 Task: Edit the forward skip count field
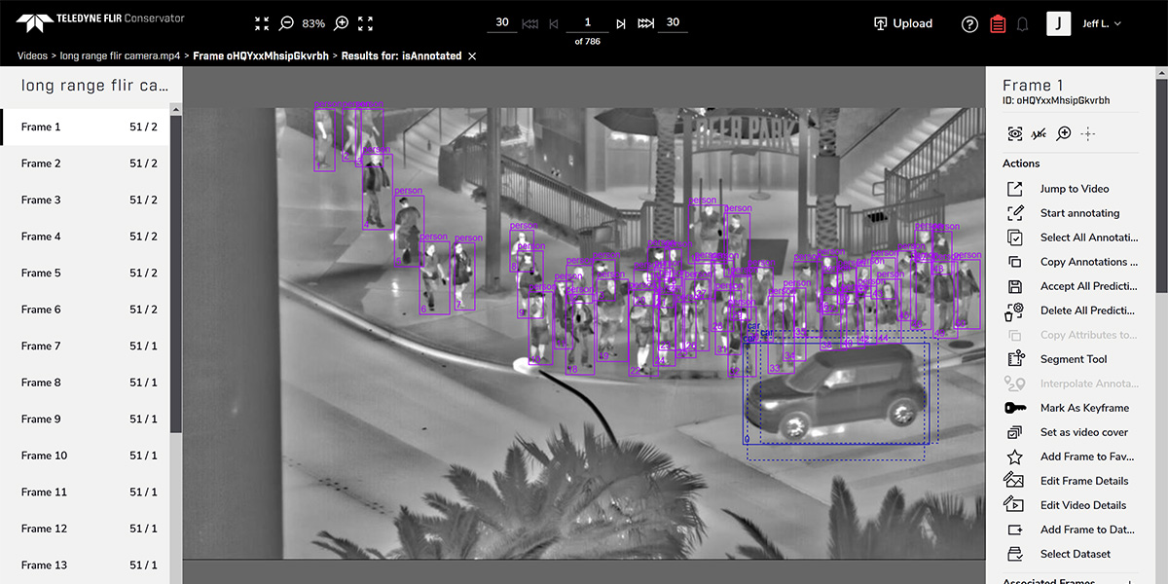[x=673, y=22]
